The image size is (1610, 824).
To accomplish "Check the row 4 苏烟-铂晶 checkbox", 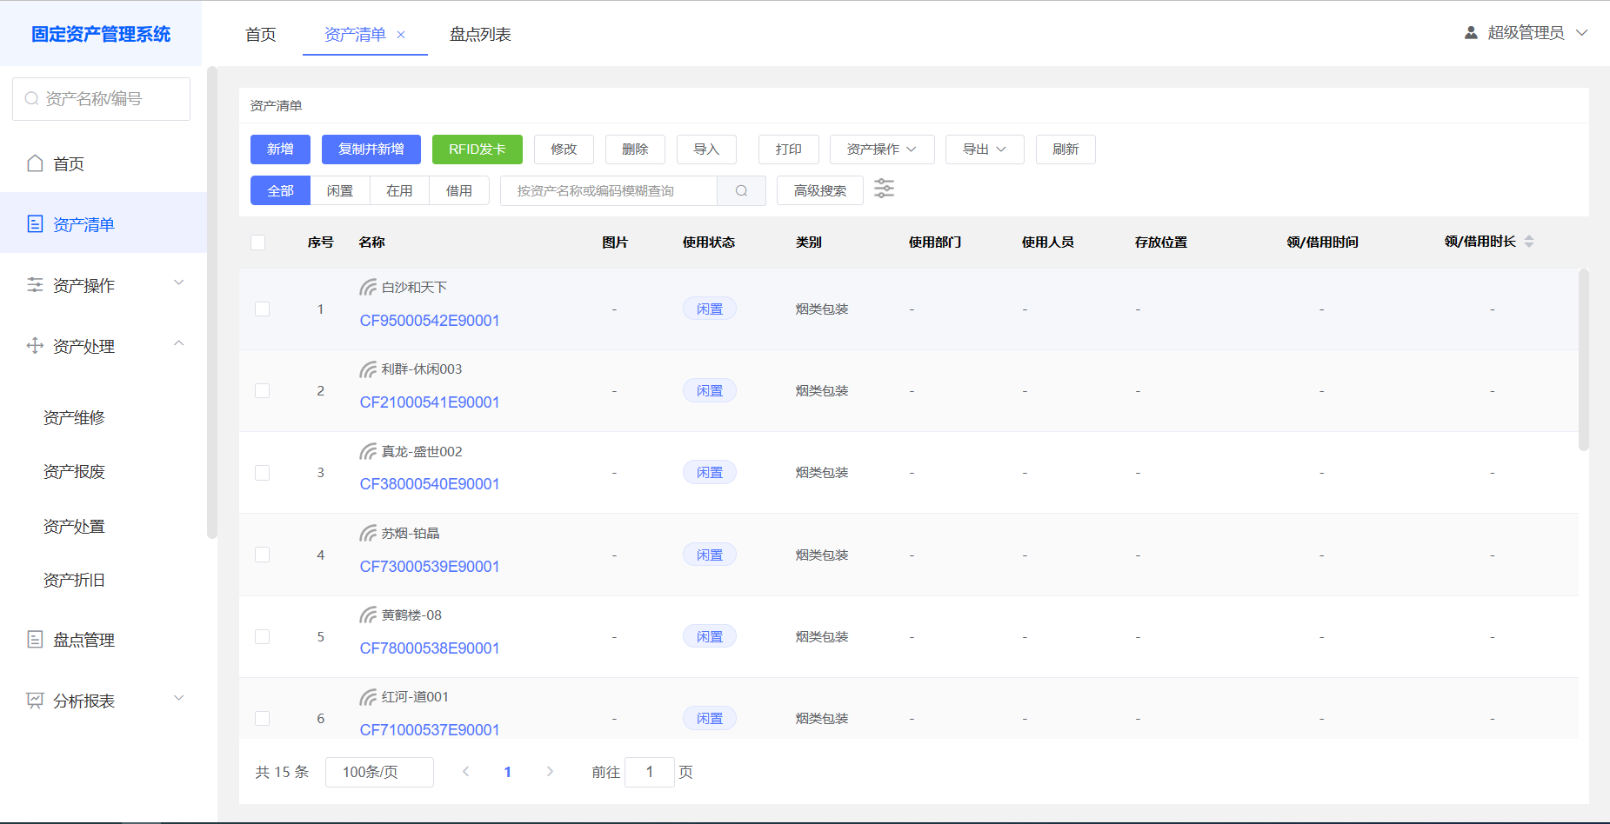I will pyautogui.click(x=262, y=555).
